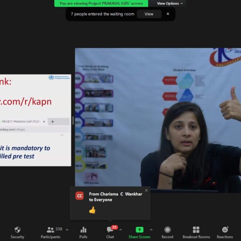Click the divider handle beside shared screen
Image resolution: width=241 pixels, height=241 pixels.
click(x=73, y=120)
